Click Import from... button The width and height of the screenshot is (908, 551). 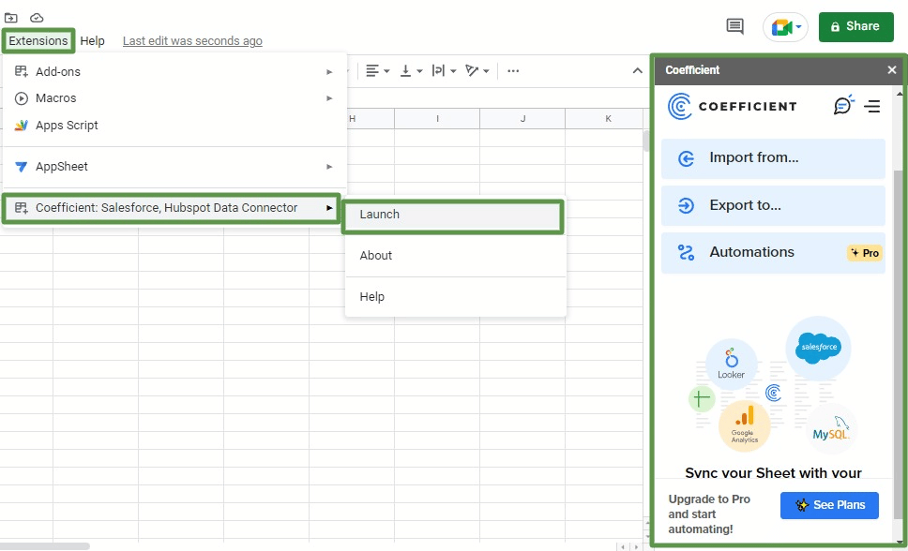click(773, 158)
